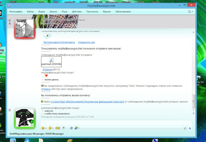Click the show menu icon at top right
This screenshot has height=142, width=206.
(x=189, y=12)
